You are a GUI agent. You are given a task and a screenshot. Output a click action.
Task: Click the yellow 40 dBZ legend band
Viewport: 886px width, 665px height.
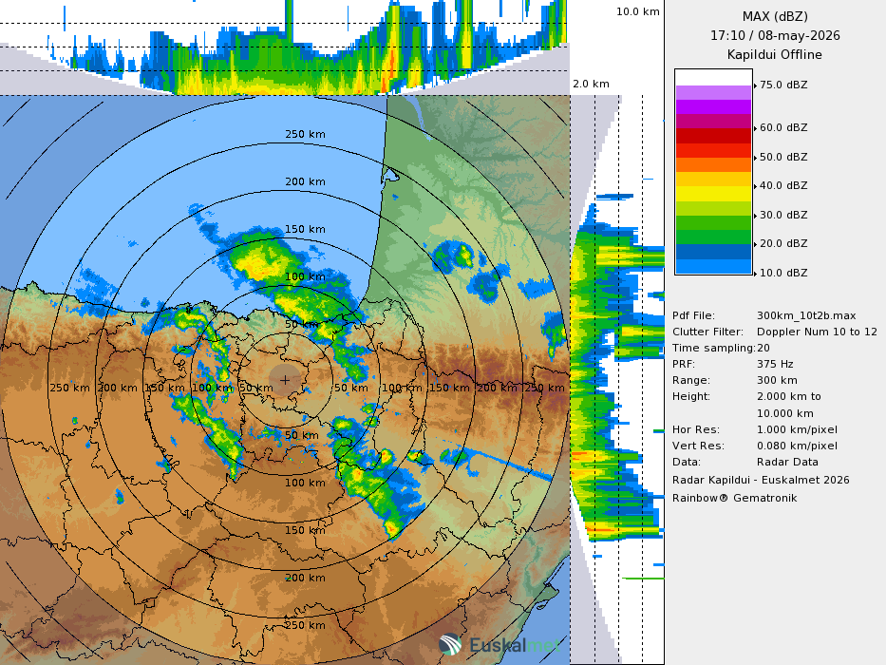713,194
